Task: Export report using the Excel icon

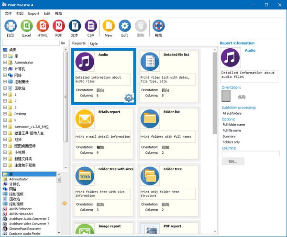Action: pos(26,26)
